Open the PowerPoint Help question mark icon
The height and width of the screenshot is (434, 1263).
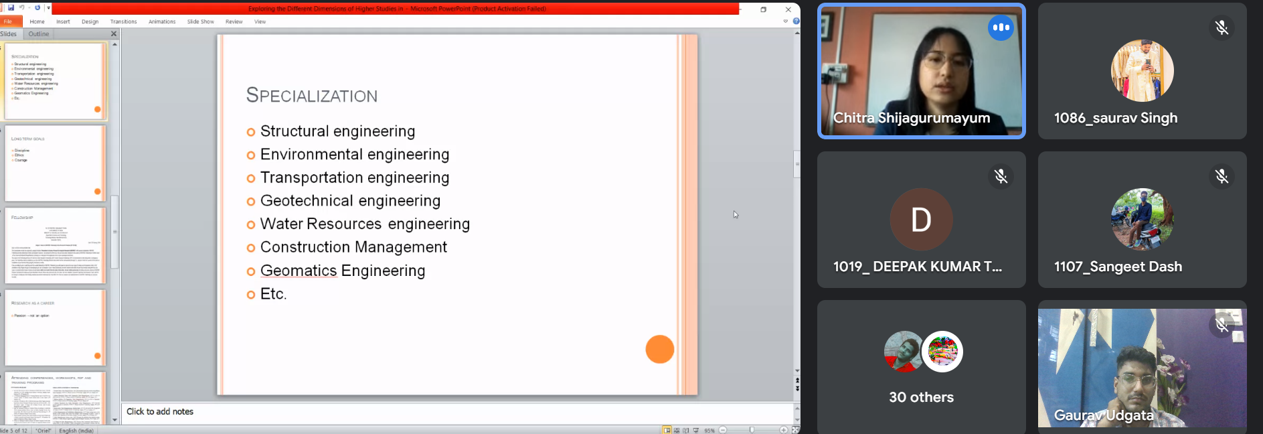(x=796, y=21)
